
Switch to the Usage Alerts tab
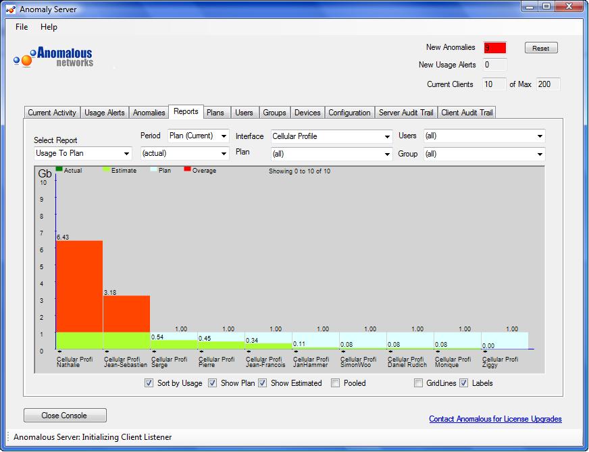pyautogui.click(x=105, y=113)
